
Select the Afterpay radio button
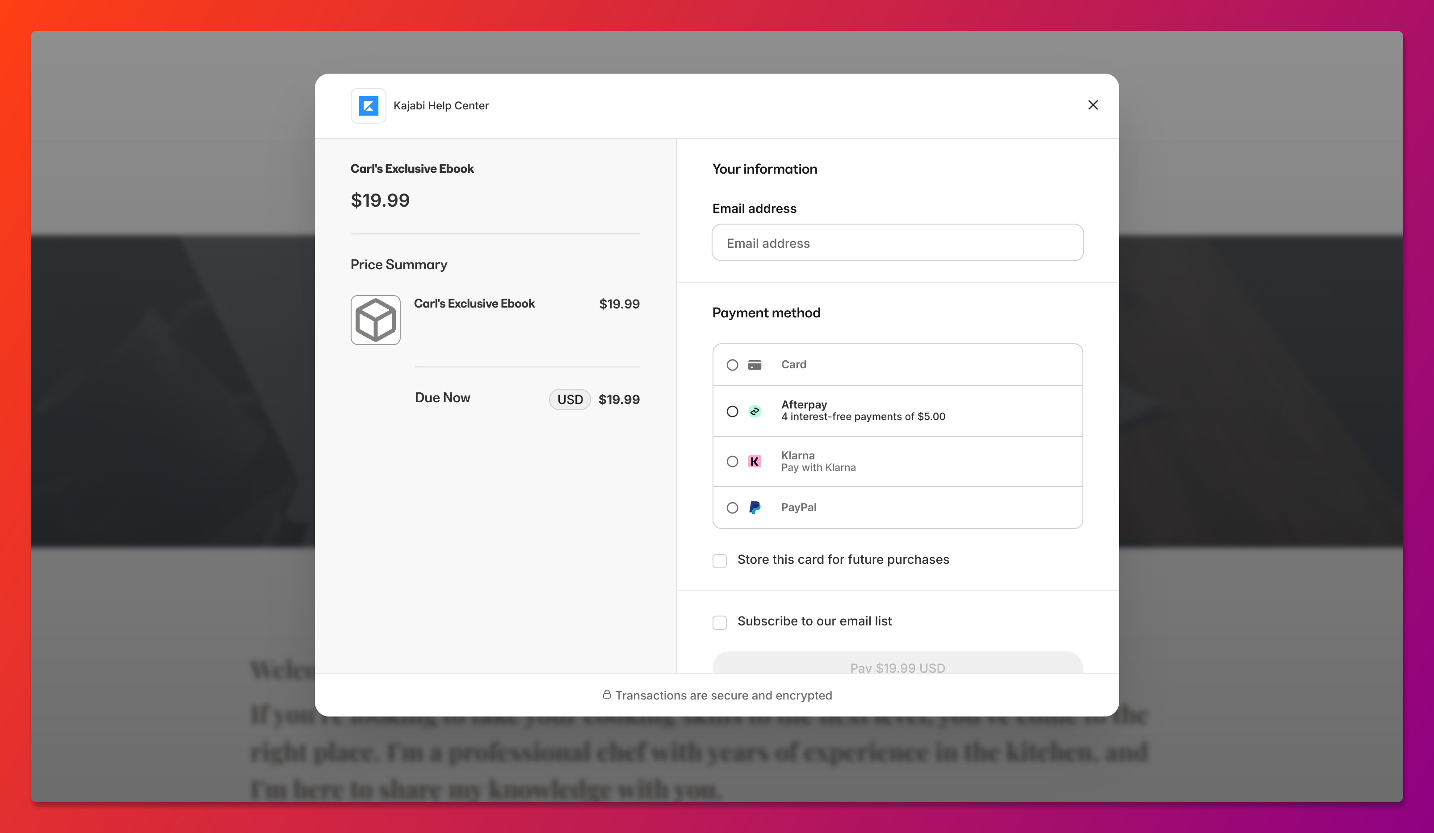[732, 411]
